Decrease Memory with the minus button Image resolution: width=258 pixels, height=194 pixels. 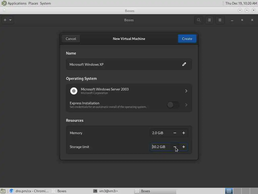(175, 133)
